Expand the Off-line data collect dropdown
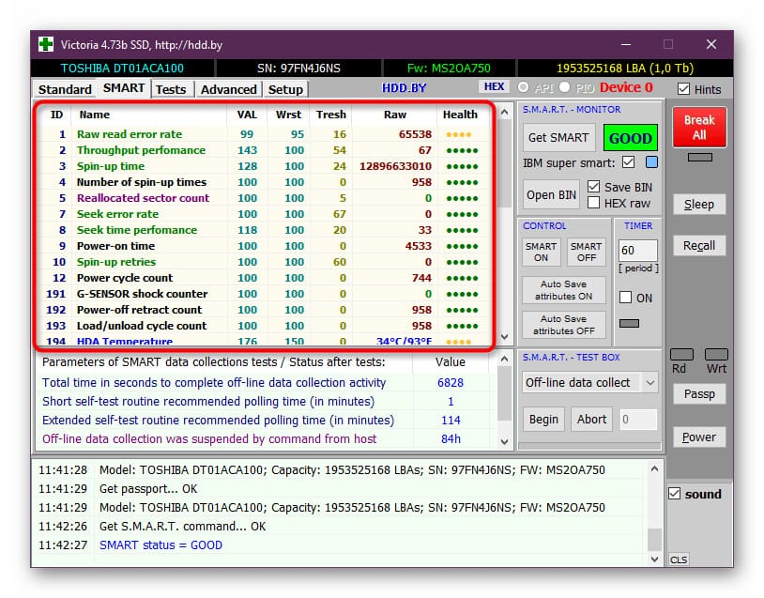 [x=650, y=383]
